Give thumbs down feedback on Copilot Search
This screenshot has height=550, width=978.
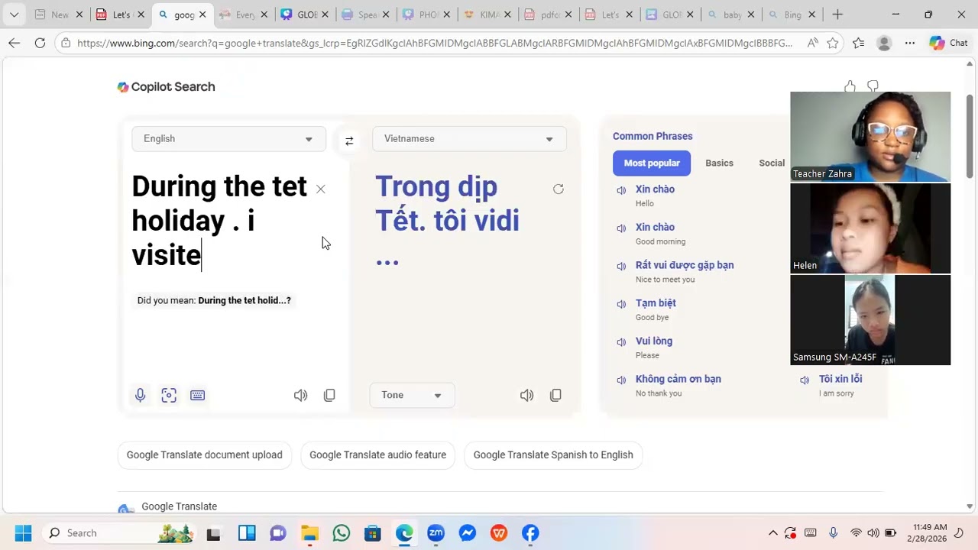(x=873, y=86)
